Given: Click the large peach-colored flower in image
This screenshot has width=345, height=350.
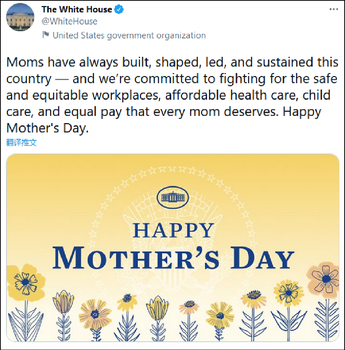Looking at the screenshot, I should [324, 278].
